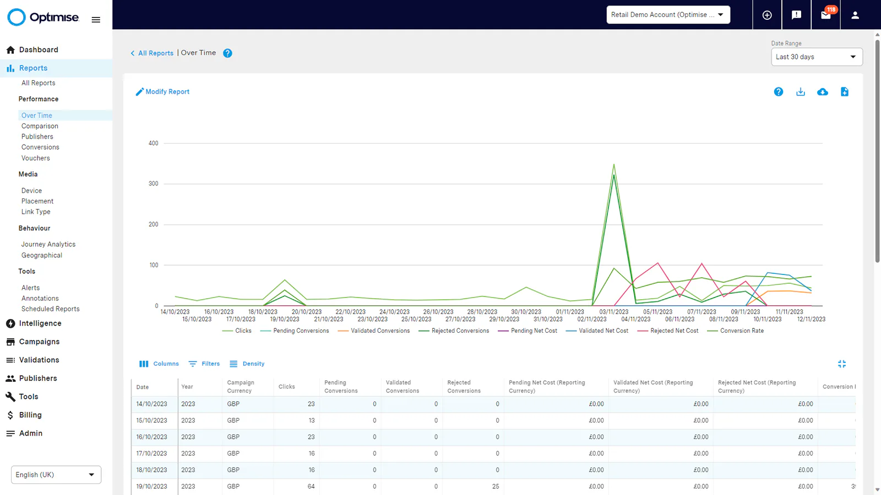Screen dimensions: 881x495
Task: Click the download report icon
Action: 801,92
